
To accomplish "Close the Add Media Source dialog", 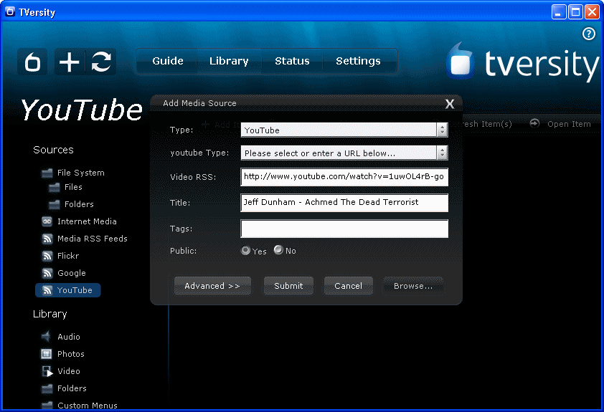I will 450,104.
